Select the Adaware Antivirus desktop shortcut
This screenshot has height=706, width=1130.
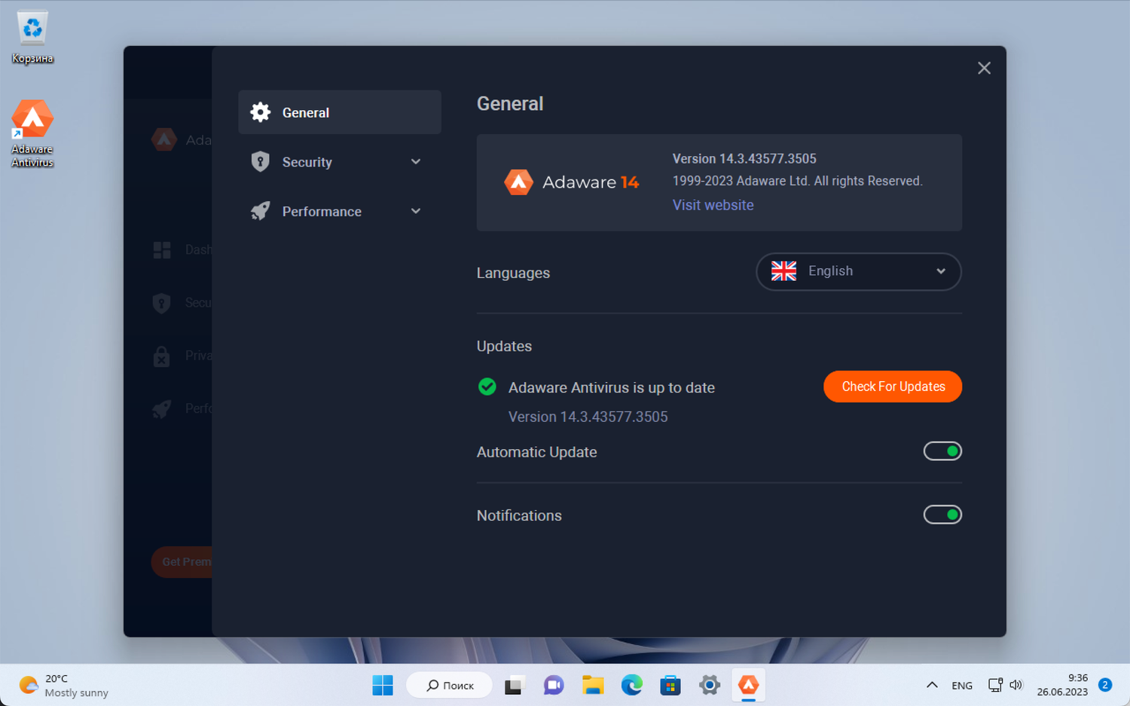pyautogui.click(x=32, y=133)
